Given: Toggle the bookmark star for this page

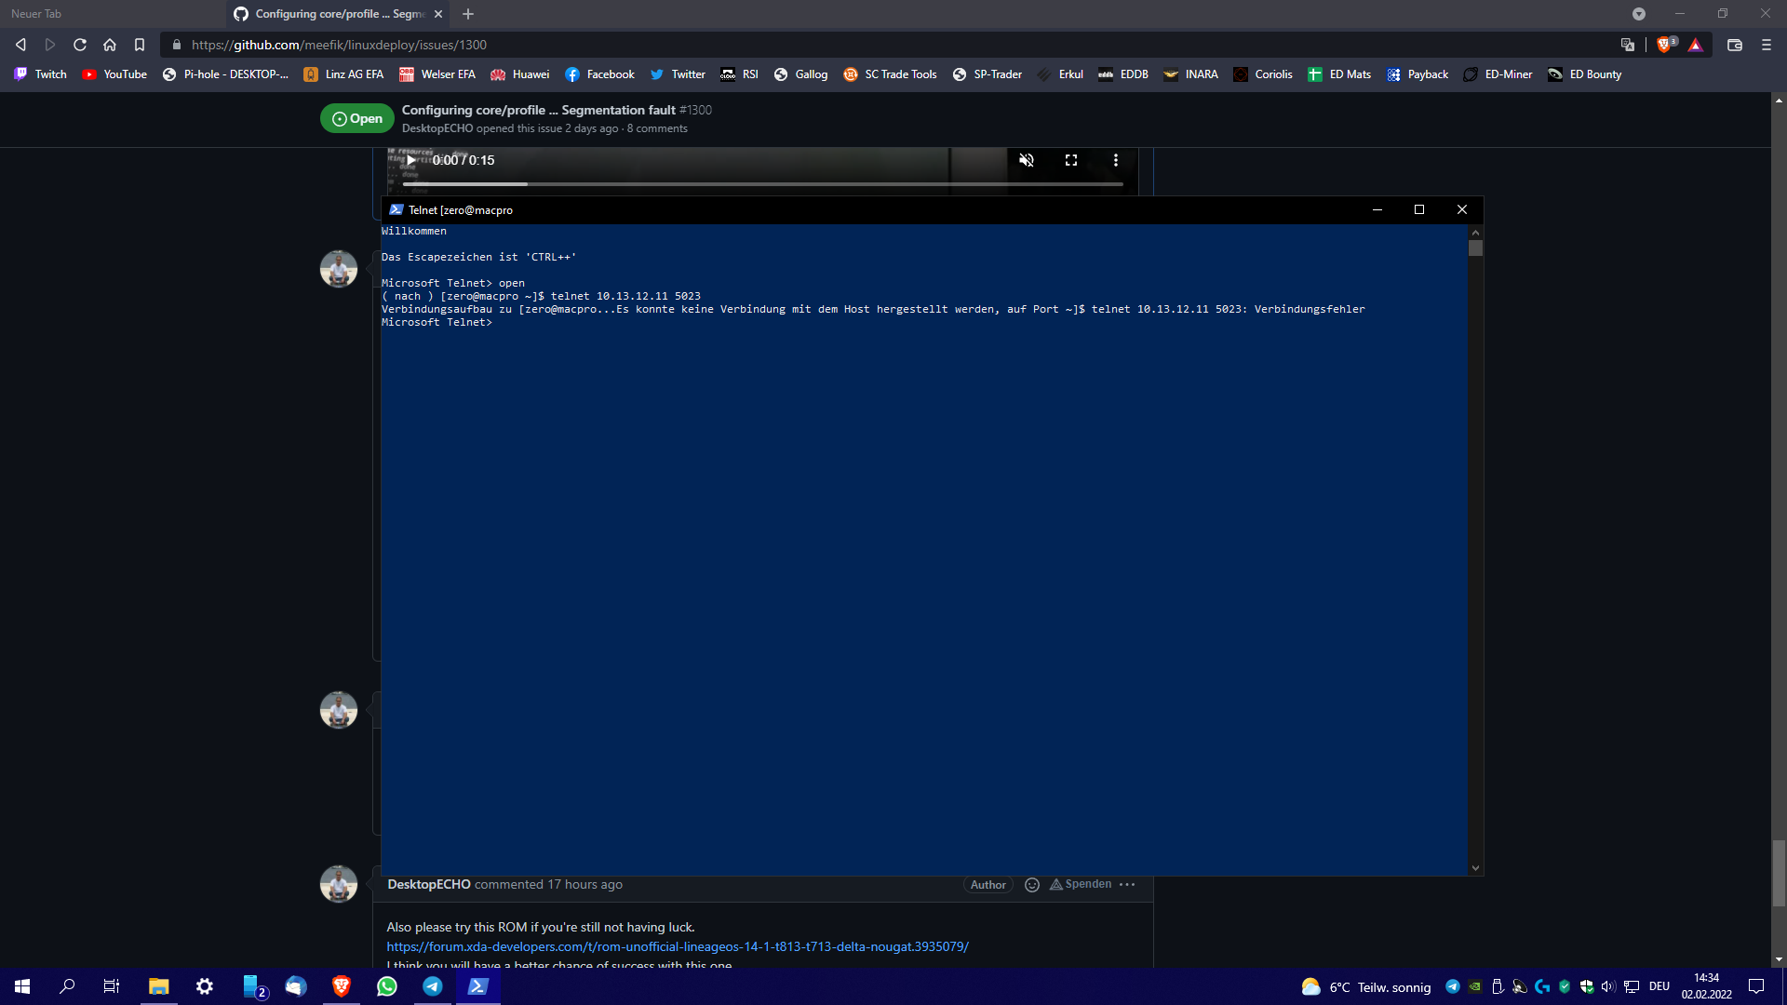Looking at the screenshot, I should coord(139,44).
